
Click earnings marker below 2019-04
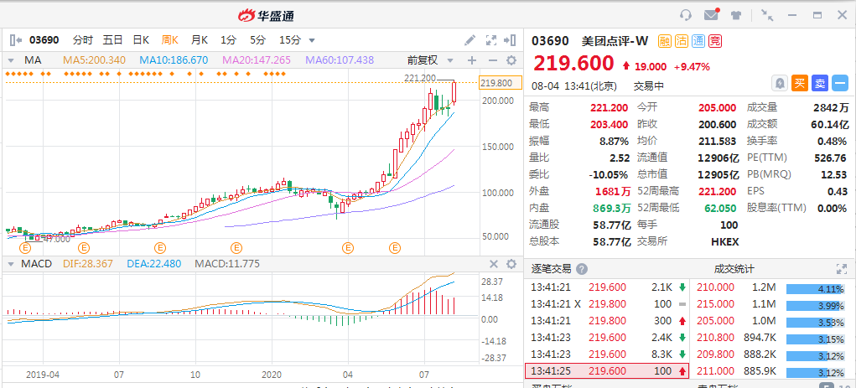[26, 248]
